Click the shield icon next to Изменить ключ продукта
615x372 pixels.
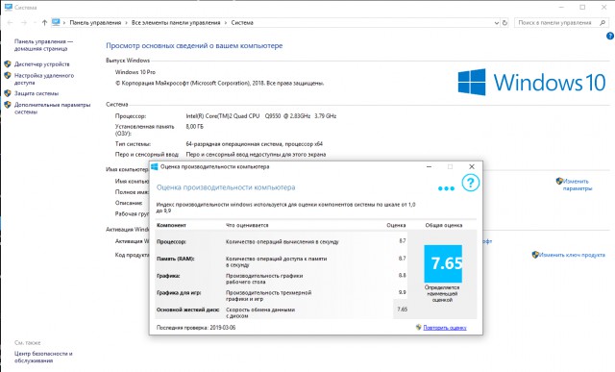point(535,255)
